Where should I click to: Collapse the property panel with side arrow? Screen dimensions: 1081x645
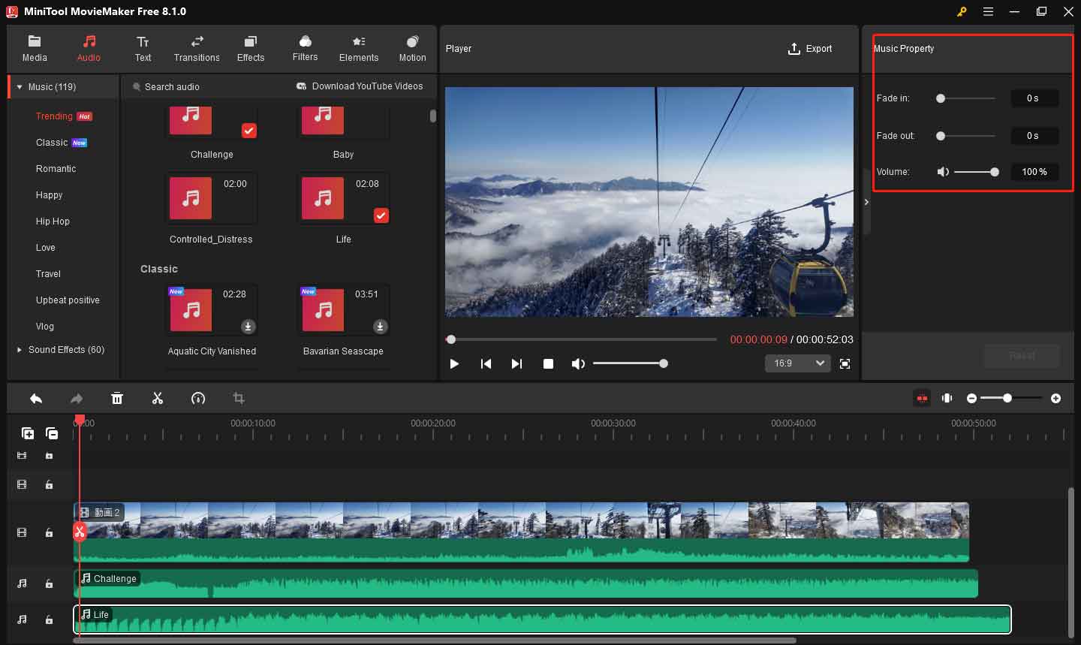pyautogui.click(x=866, y=202)
